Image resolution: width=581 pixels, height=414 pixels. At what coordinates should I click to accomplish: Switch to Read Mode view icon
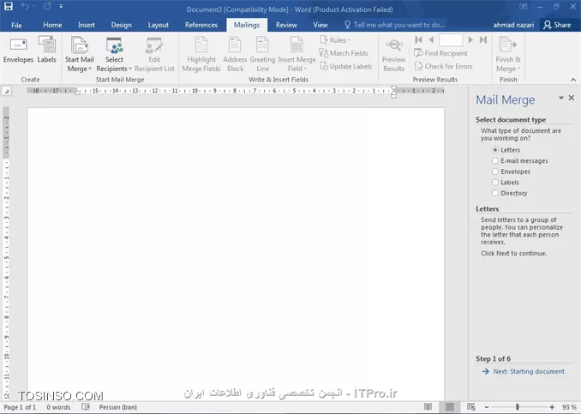coord(428,407)
